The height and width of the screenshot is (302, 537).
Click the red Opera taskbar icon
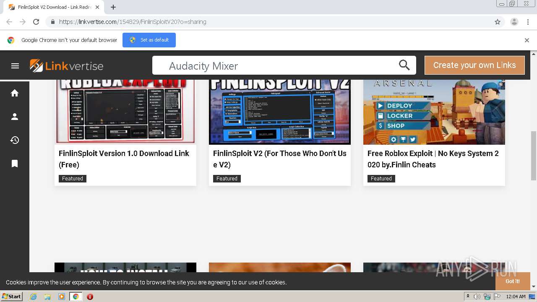click(x=90, y=297)
